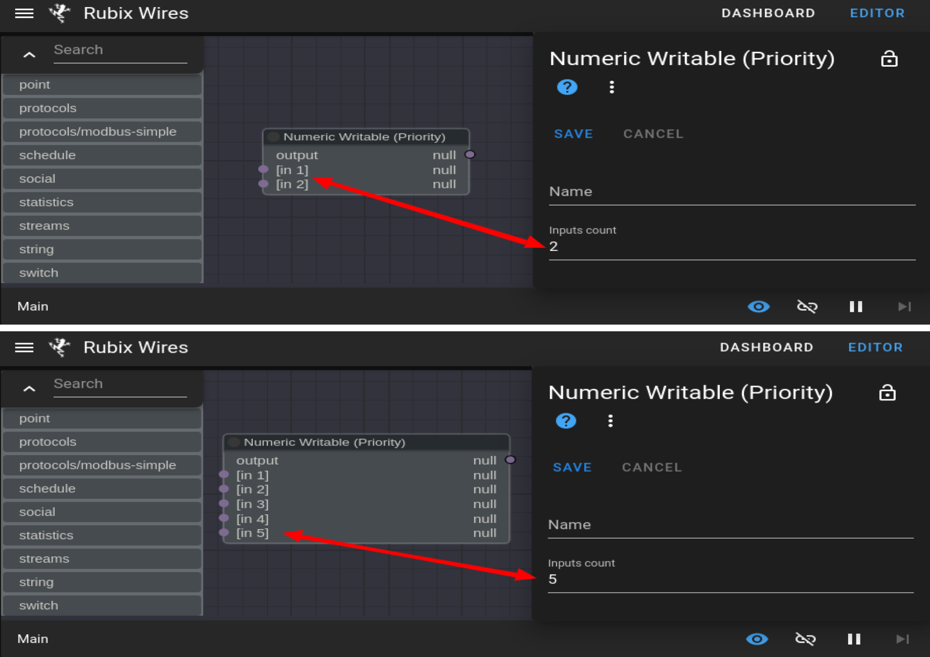Select the social category in the upper palette
Image resolution: width=930 pixels, height=657 pixels.
pos(102,179)
